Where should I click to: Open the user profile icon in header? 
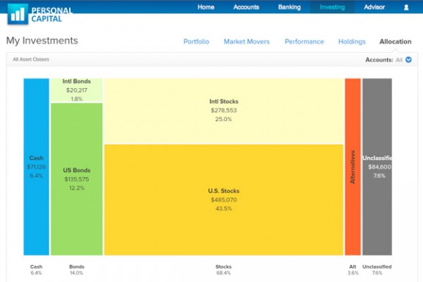tap(406, 7)
